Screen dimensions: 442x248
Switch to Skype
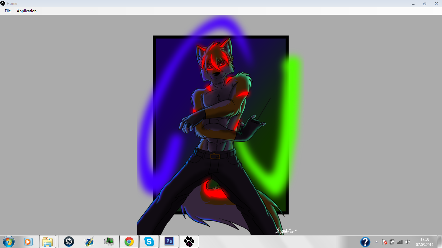(x=149, y=242)
